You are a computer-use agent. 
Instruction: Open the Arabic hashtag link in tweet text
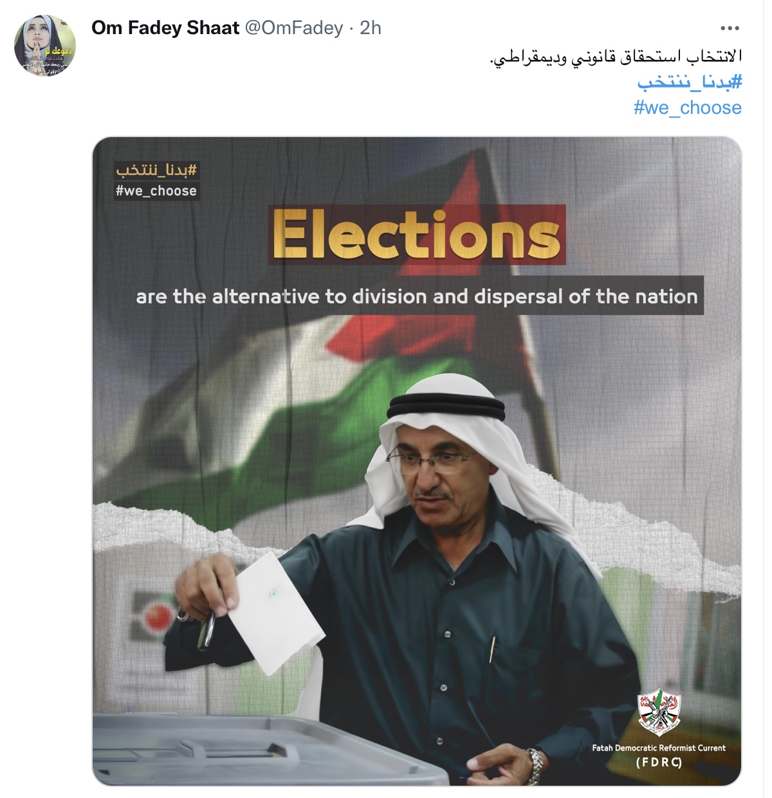pos(689,82)
